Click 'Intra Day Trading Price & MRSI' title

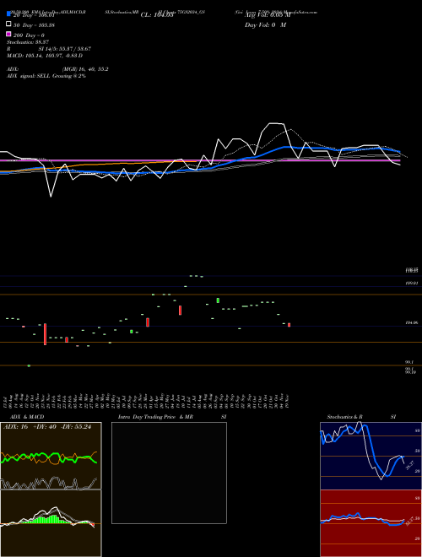pyautogui.click(x=172, y=417)
